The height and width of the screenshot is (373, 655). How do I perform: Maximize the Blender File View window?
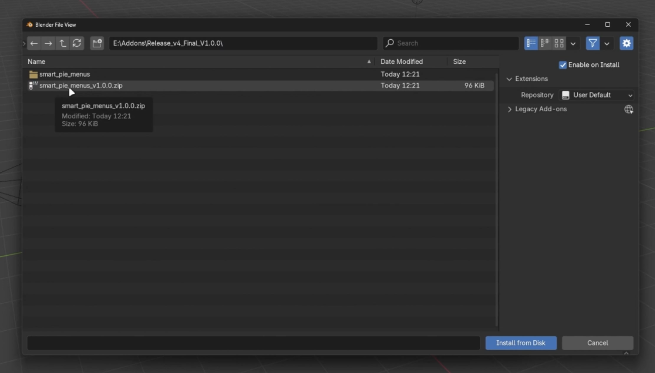[608, 25]
